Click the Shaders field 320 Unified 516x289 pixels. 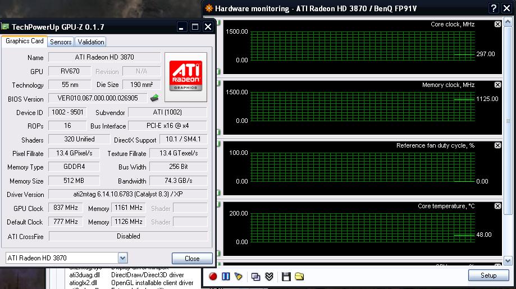[x=79, y=139]
